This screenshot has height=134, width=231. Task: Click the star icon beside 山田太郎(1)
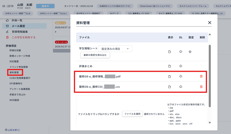(6, 130)
